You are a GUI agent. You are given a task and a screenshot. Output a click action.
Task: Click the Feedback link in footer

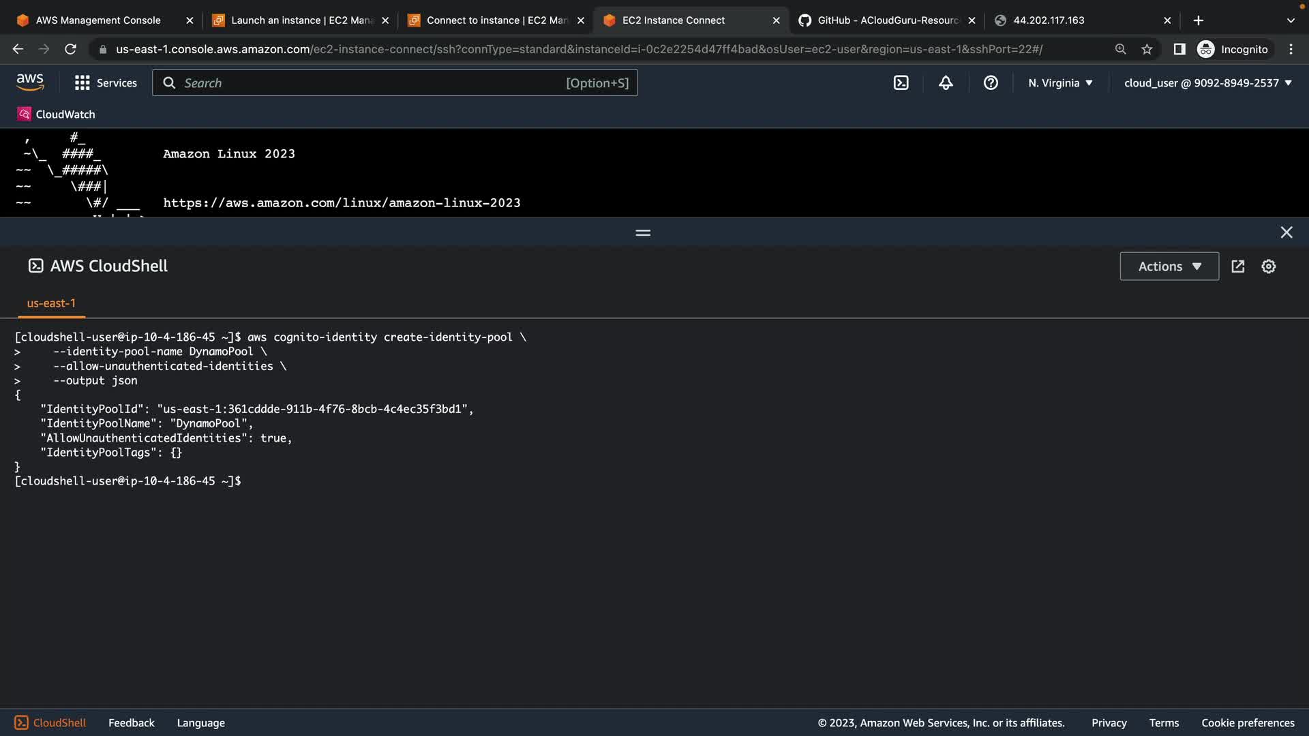(131, 722)
